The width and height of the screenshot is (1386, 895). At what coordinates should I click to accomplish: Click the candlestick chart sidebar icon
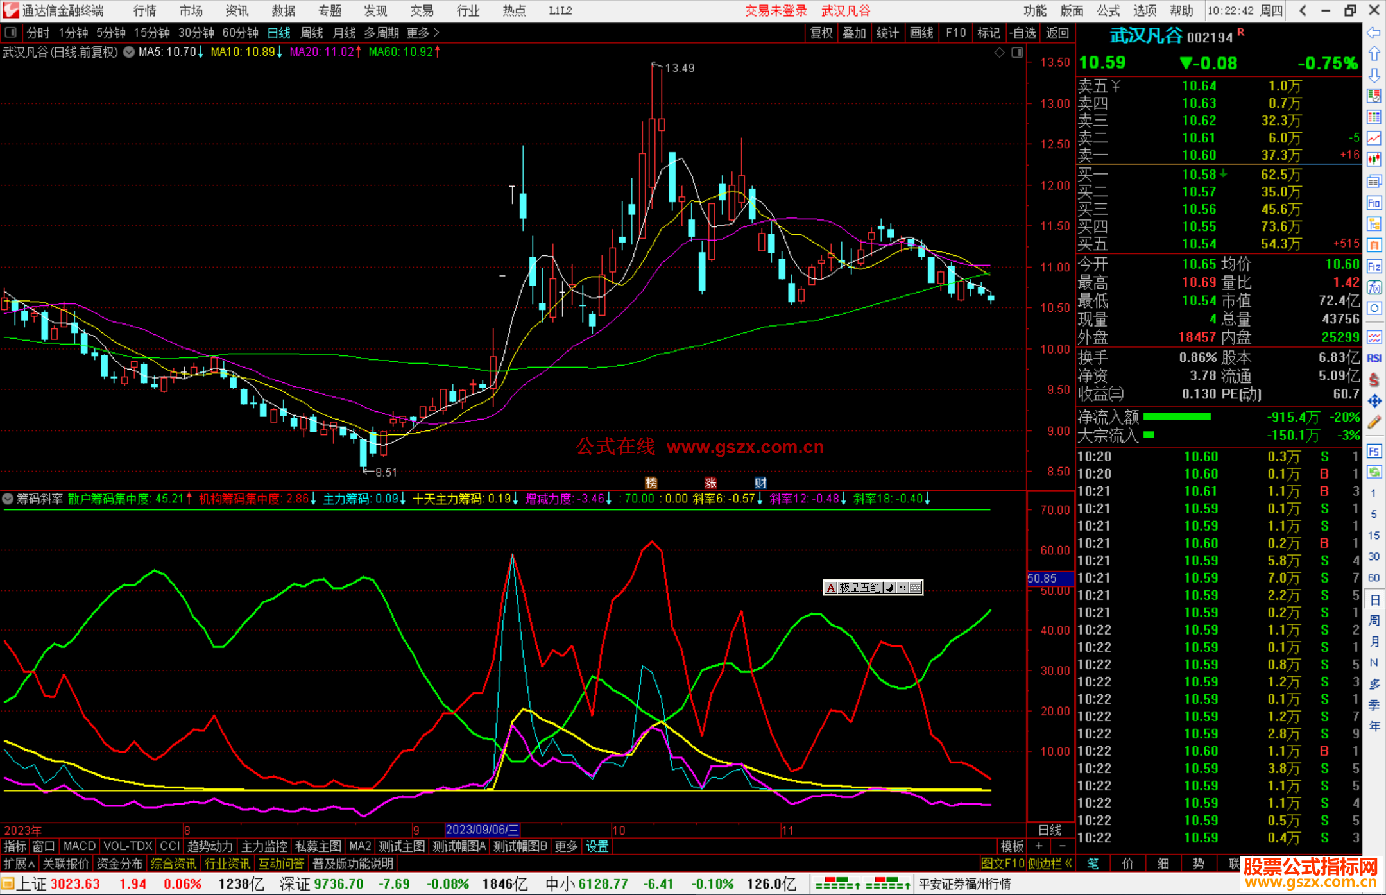coord(1374,159)
